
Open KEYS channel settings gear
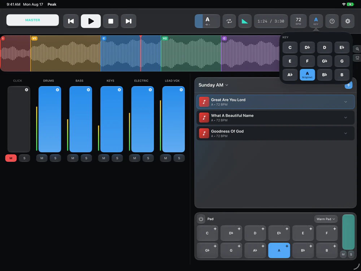tap(119, 90)
